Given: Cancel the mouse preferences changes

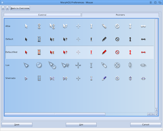Looking at the screenshot, I should [146, 125].
